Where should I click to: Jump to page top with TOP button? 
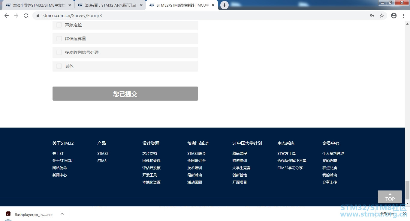tap(390, 197)
